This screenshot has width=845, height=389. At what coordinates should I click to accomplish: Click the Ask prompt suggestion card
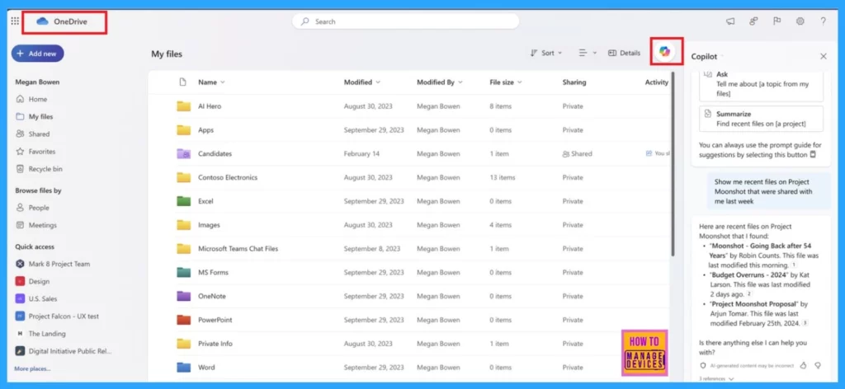[761, 84]
